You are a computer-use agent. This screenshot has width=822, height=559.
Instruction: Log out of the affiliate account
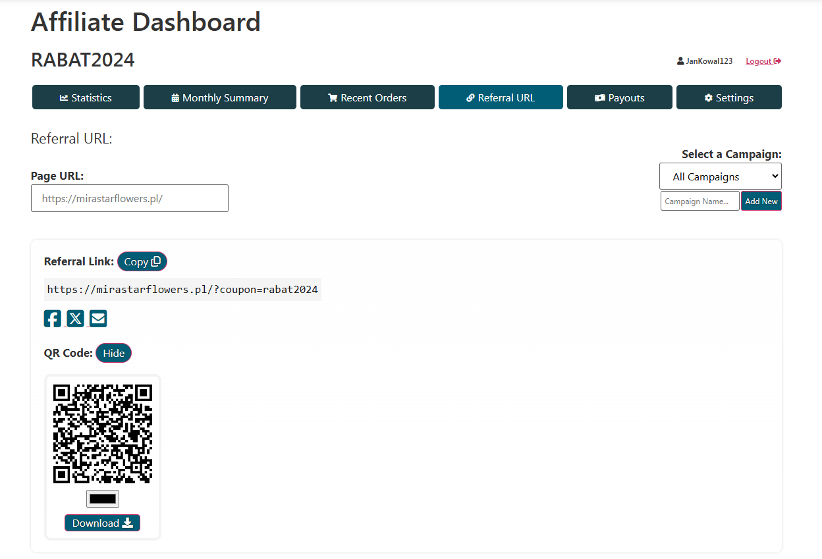click(763, 61)
